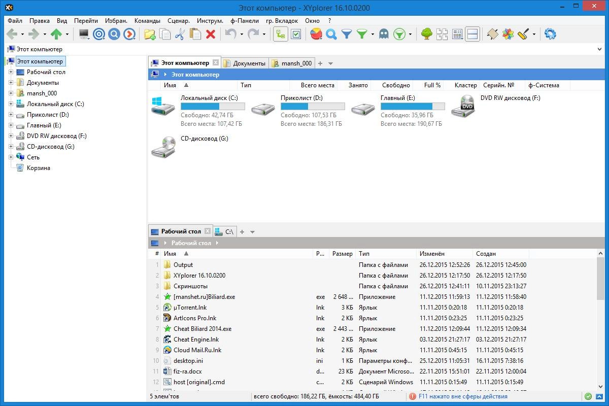The width and height of the screenshot is (609, 406).
Task: Click the Back arrow toolbar icon
Action: [12, 34]
